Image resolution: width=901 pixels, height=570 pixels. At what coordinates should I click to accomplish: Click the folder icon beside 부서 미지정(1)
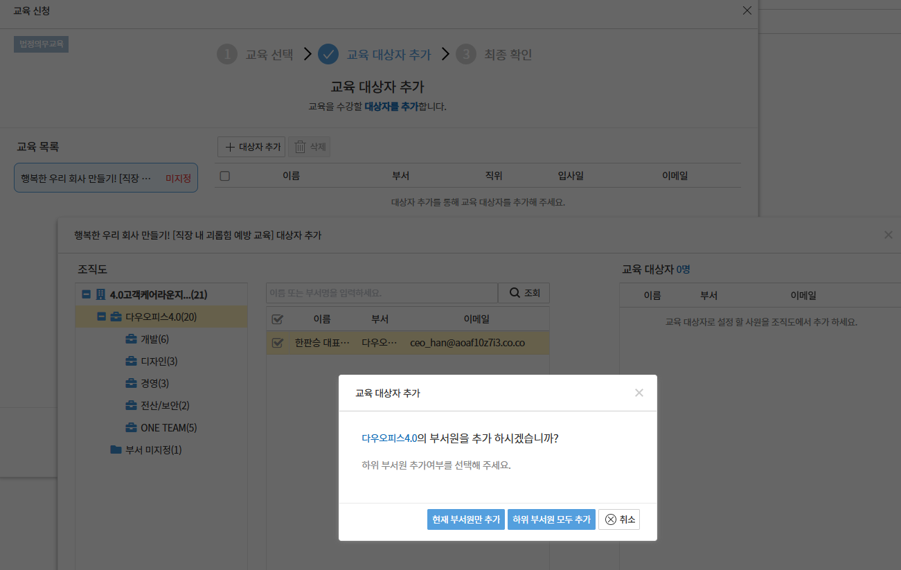pyautogui.click(x=116, y=450)
